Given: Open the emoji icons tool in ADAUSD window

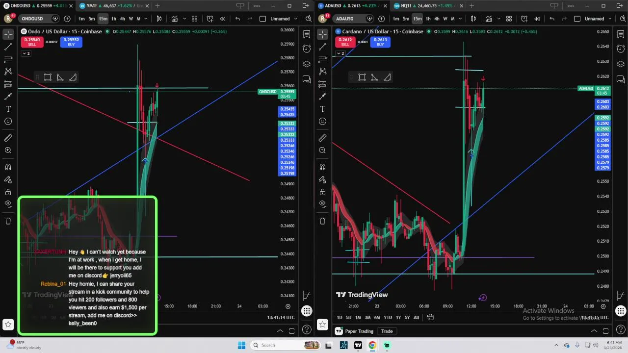Looking at the screenshot, I should click(322, 122).
